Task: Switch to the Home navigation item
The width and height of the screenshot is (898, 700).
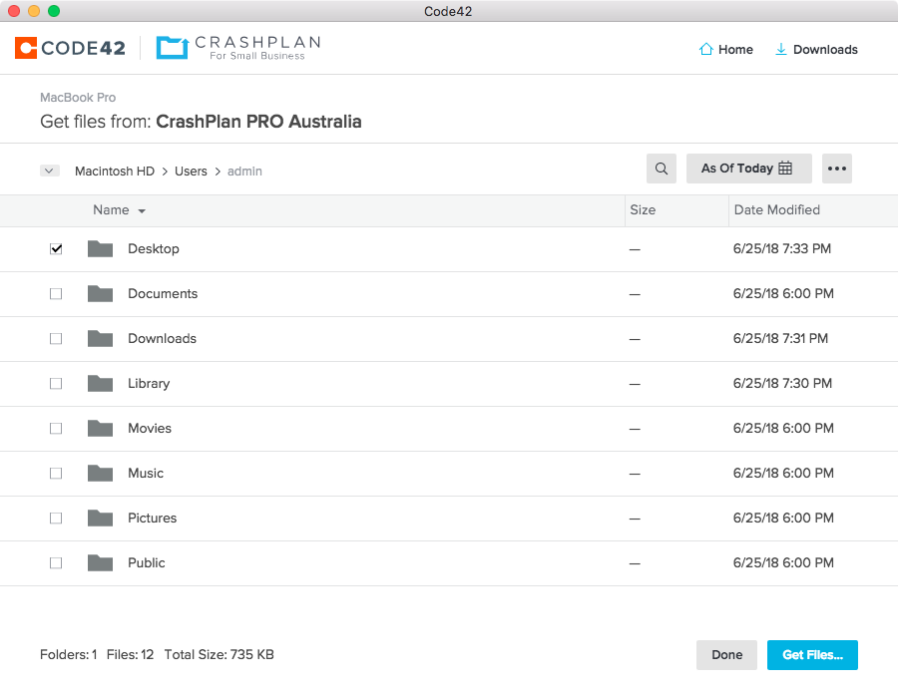Action: 725,49
